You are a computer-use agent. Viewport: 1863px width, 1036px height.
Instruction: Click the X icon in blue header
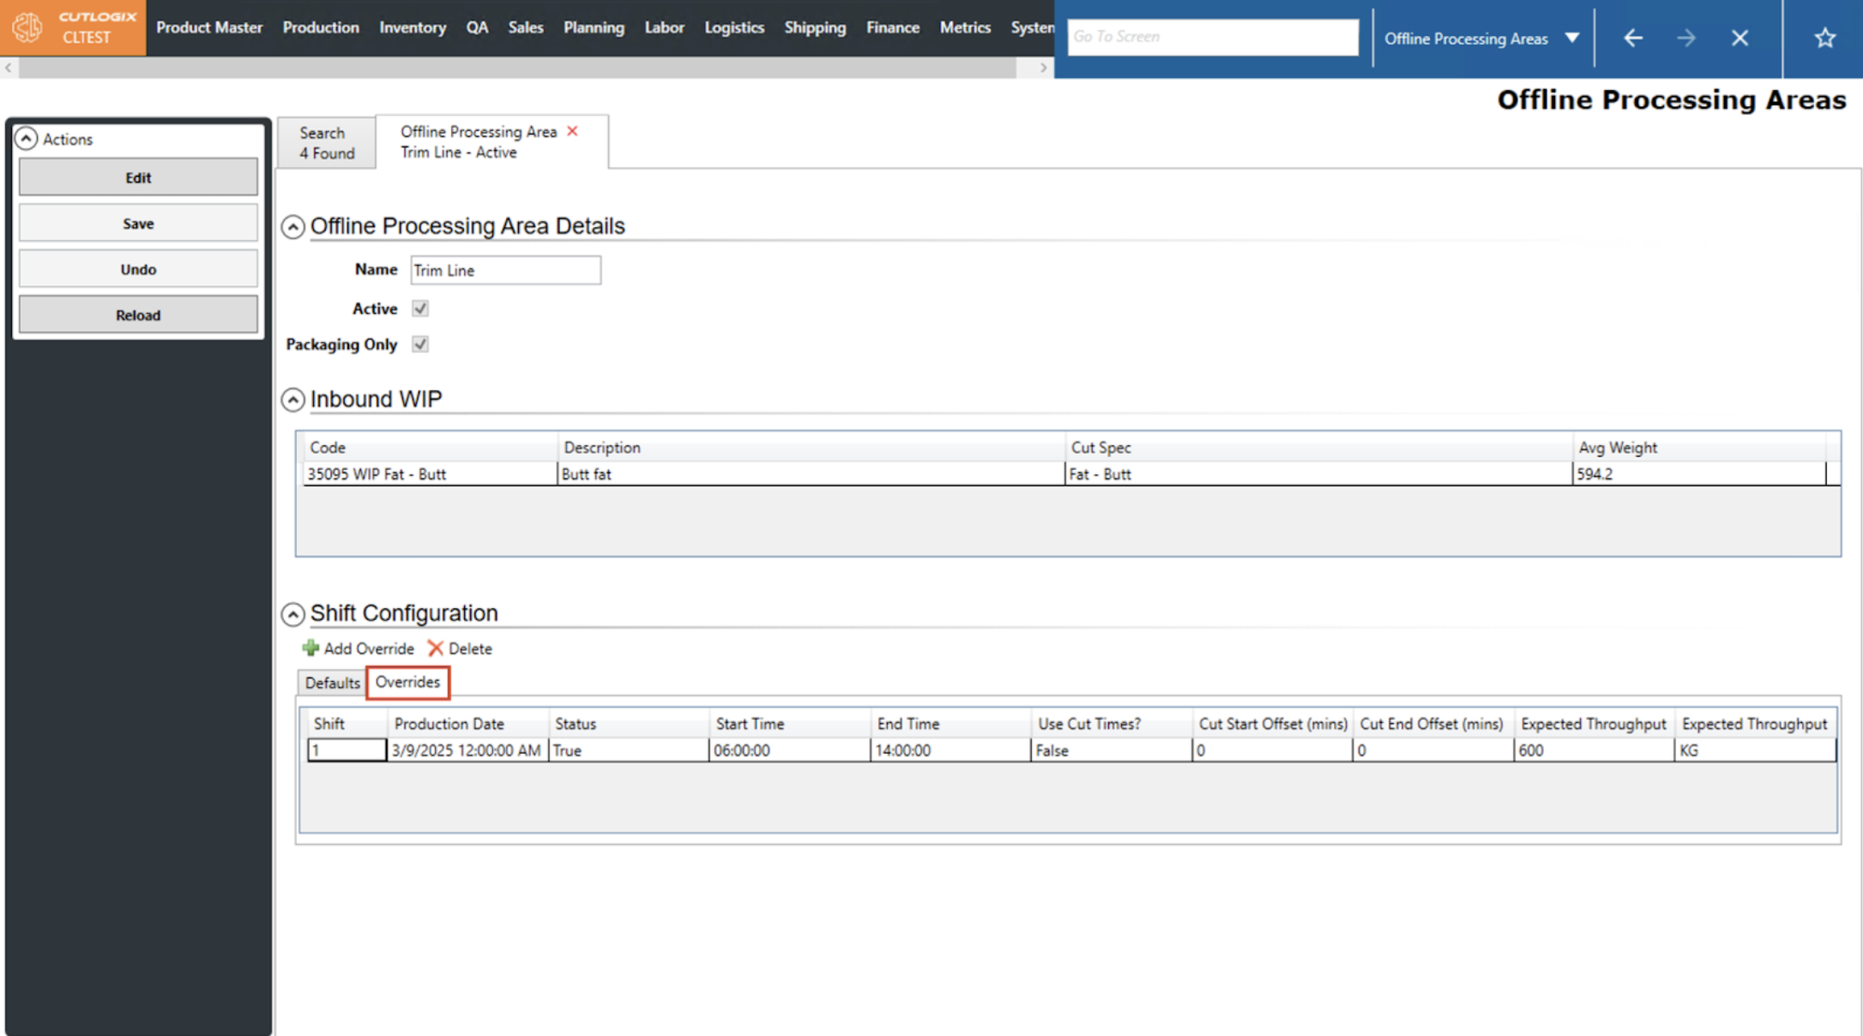(x=1739, y=38)
